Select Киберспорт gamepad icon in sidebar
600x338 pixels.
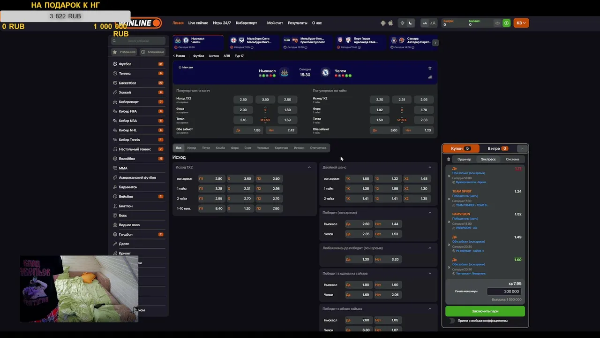click(115, 102)
